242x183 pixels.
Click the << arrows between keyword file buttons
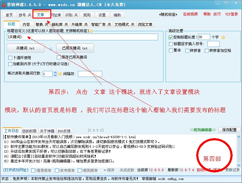[x=51, y=49]
